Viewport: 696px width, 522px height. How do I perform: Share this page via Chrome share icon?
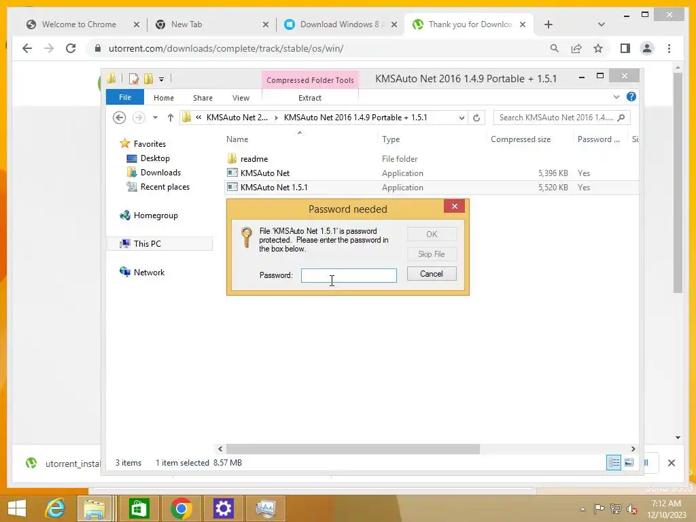coord(576,48)
